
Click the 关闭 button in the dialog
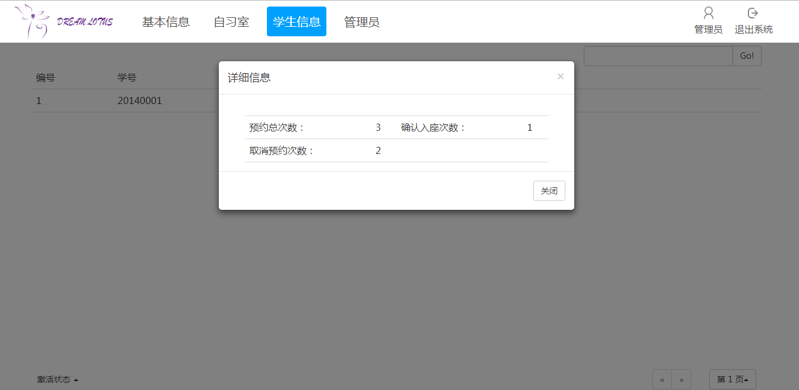[x=549, y=191]
